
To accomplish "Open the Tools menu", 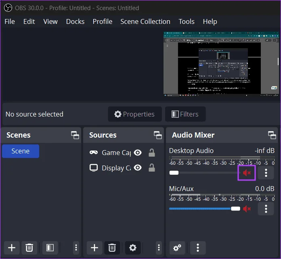I will click(x=187, y=21).
